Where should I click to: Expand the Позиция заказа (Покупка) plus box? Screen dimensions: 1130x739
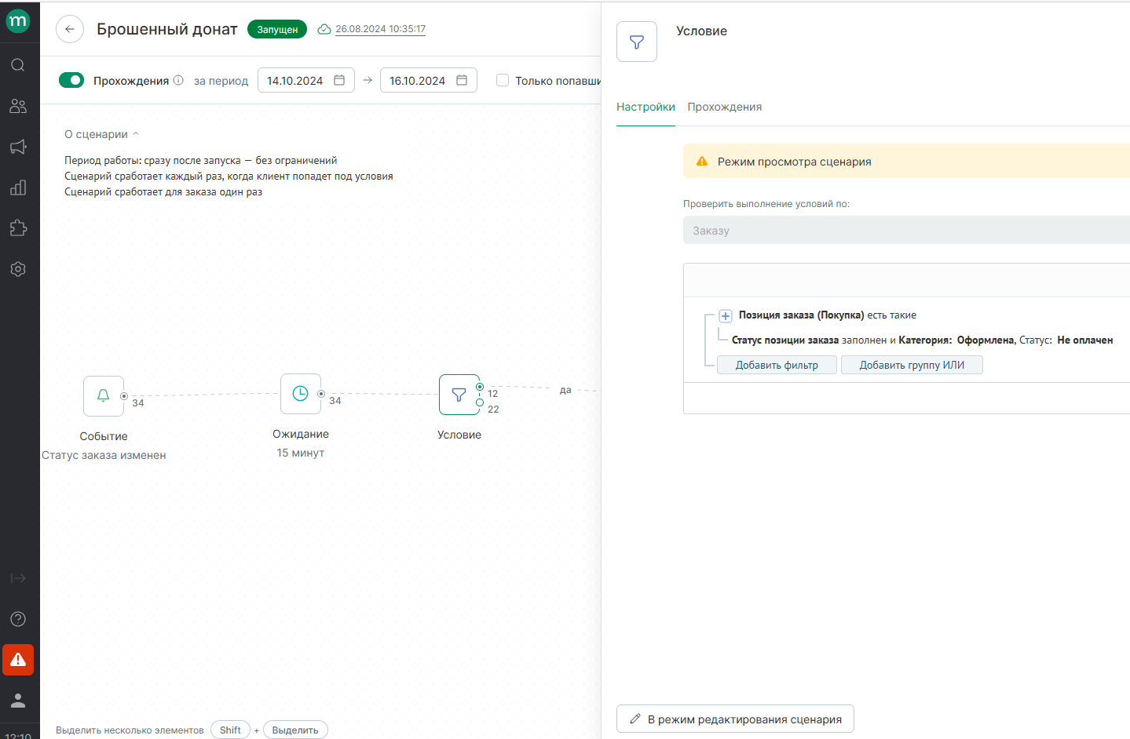(x=726, y=315)
